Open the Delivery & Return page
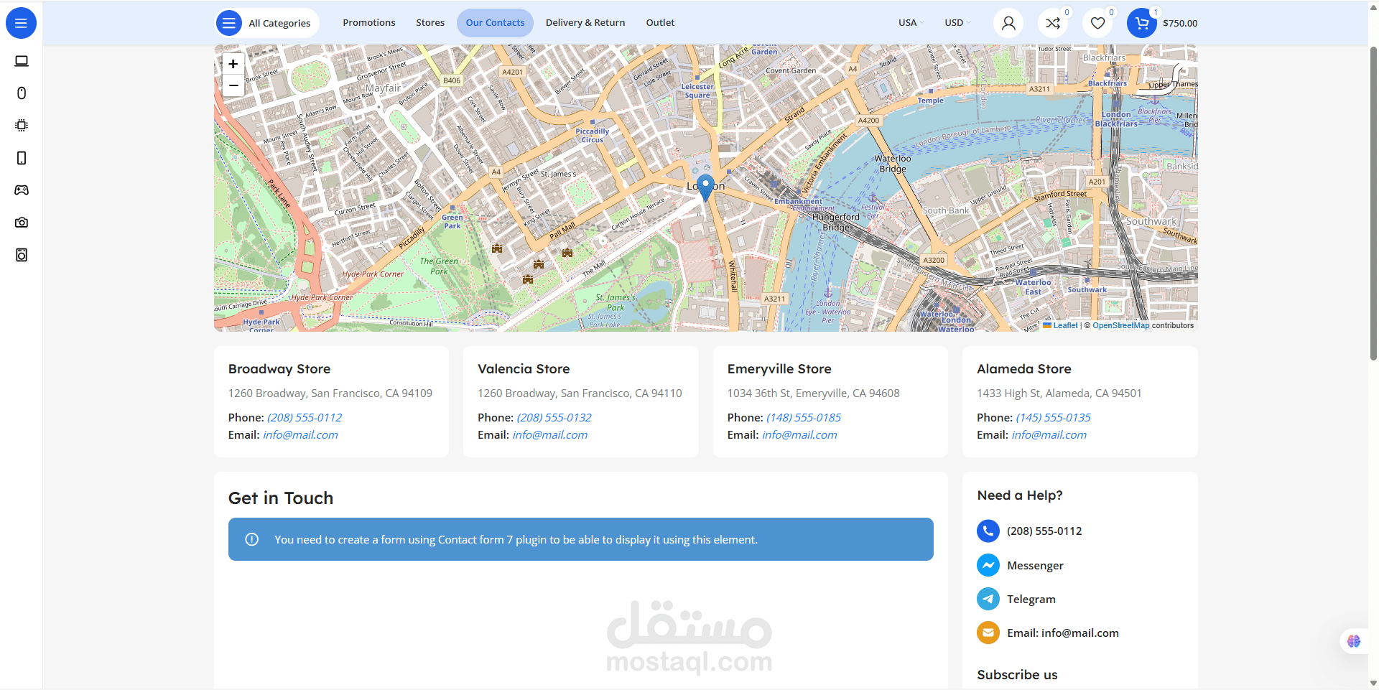Screen dimensions: 1379x690 click(585, 23)
